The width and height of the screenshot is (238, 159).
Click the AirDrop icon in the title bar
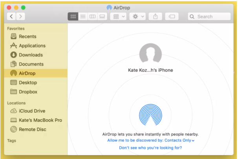(x=109, y=7)
